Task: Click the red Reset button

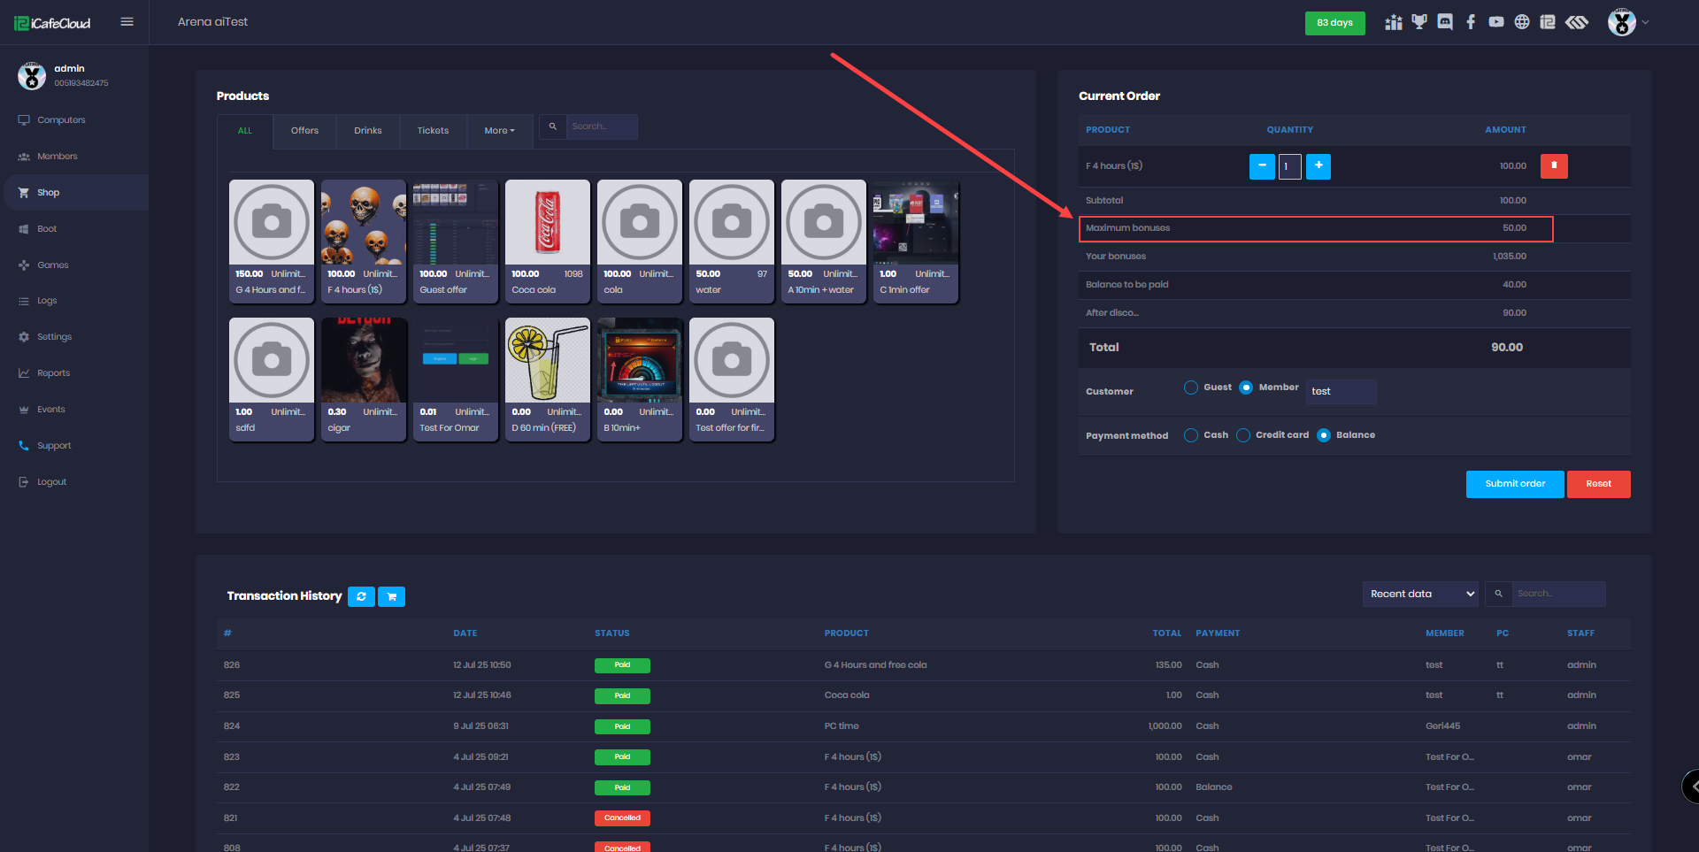Action: 1598,484
